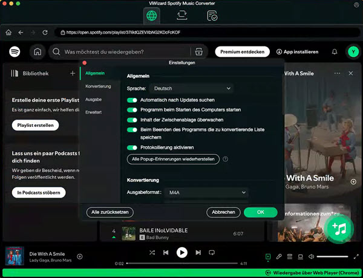Viewport: 363px width, 278px height.
Task: Click In Podcasts stöbern button
Action: click(x=39, y=192)
